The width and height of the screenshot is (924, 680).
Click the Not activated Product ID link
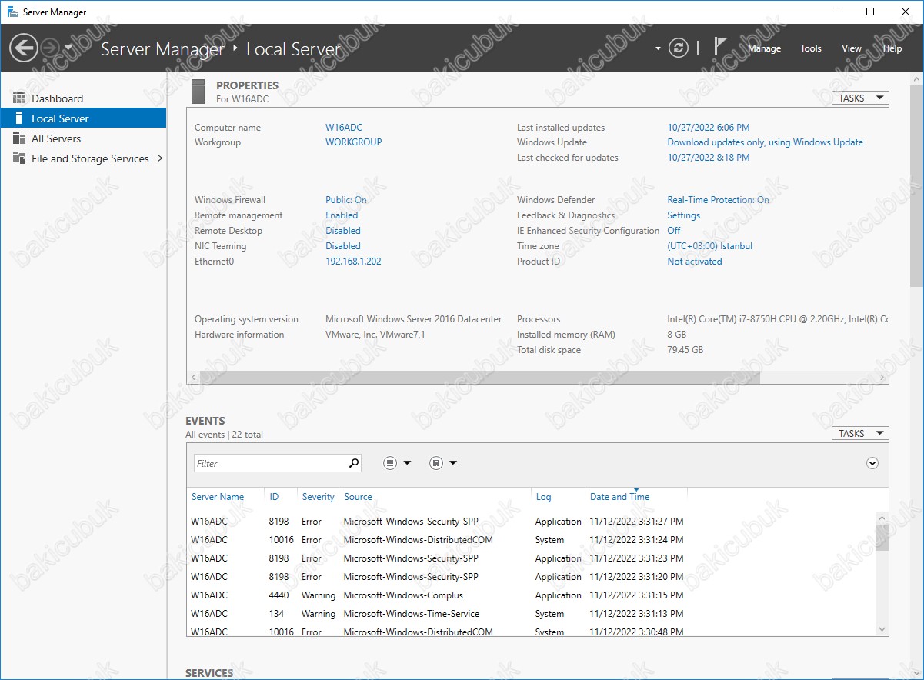pyautogui.click(x=695, y=262)
